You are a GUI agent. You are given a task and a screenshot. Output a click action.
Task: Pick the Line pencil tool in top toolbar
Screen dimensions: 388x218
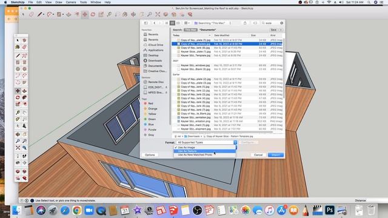(x=39, y=15)
